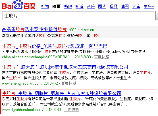The image size is (158, 116).
Task: Select the current 网页 web tab
Action: tap(56, 7)
